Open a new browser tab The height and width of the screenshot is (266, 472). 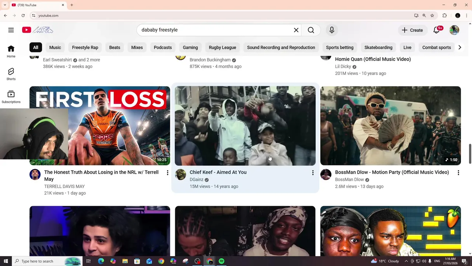(x=72, y=5)
